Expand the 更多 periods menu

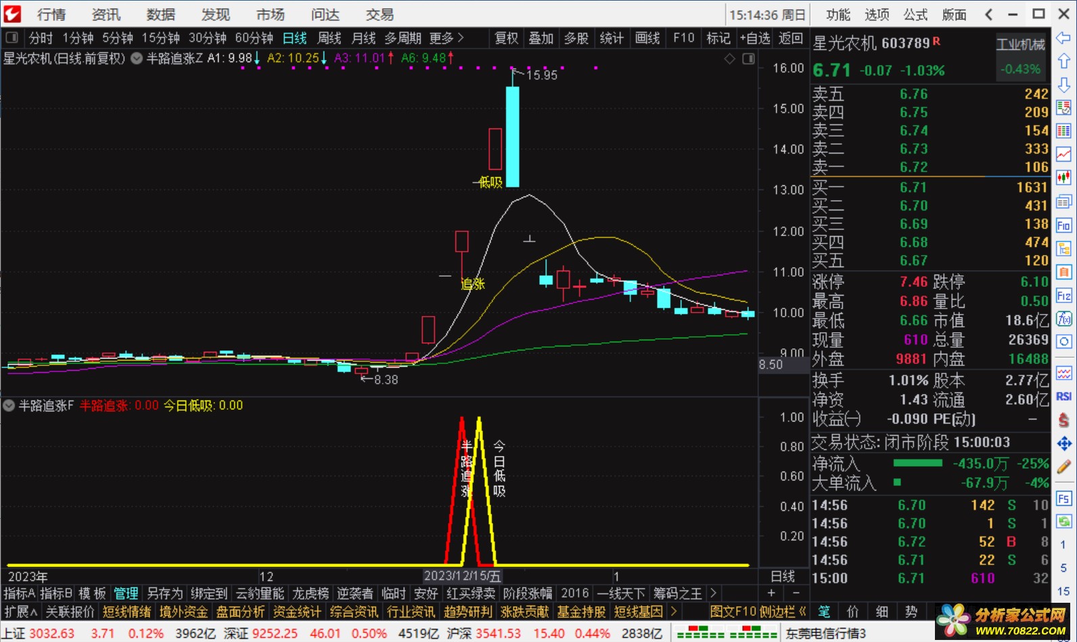tap(446, 38)
